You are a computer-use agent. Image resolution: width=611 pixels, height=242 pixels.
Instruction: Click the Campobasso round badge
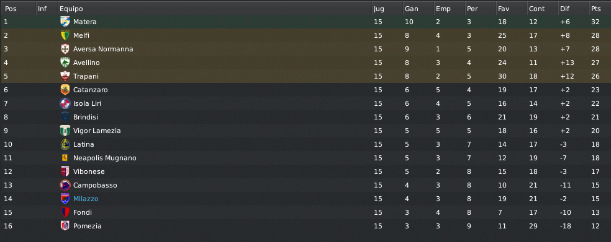(65, 185)
